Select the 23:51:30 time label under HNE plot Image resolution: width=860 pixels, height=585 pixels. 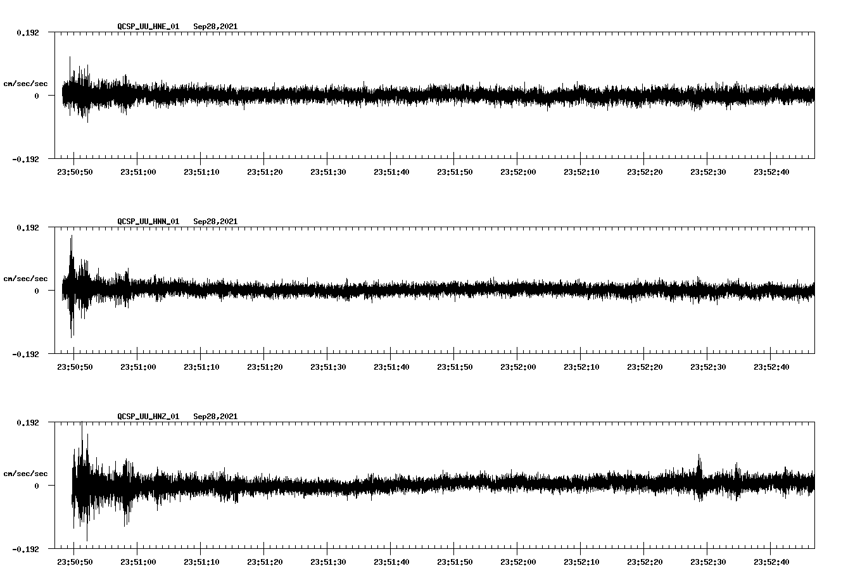[x=328, y=172]
